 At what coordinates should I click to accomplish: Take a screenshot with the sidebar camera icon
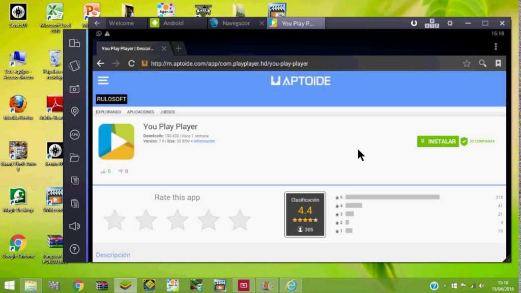click(74, 89)
